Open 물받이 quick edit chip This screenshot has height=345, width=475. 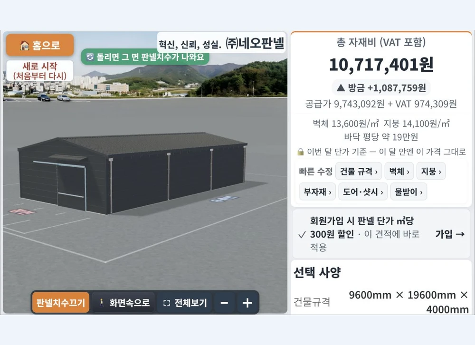(408, 192)
